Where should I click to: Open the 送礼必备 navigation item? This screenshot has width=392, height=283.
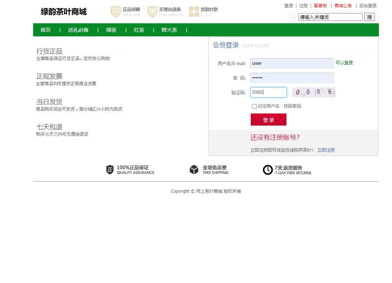[x=78, y=30]
